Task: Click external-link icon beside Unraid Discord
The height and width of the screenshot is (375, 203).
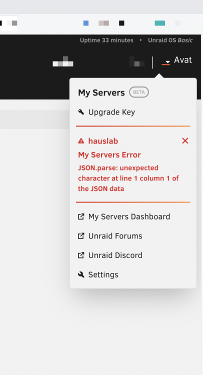Action: (x=81, y=255)
